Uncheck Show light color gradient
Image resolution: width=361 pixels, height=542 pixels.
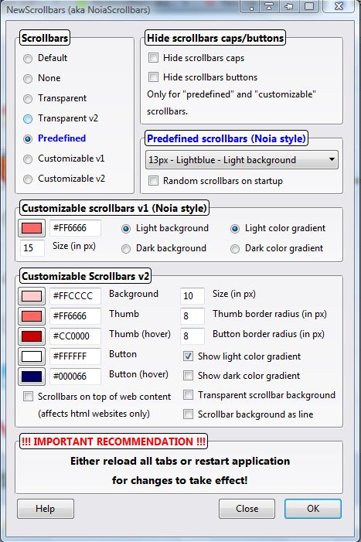[x=189, y=356]
